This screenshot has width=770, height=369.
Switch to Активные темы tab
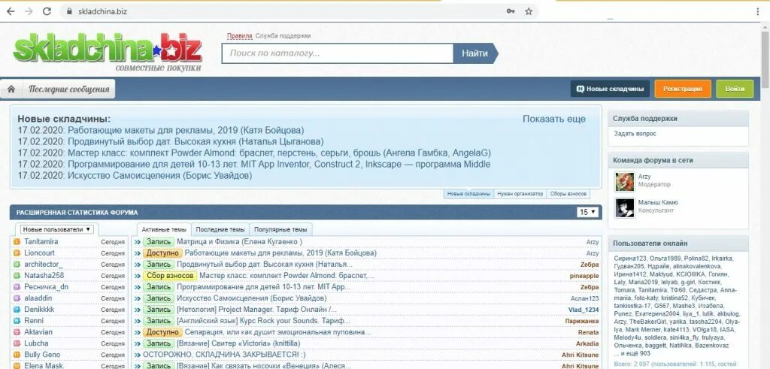[x=164, y=230]
